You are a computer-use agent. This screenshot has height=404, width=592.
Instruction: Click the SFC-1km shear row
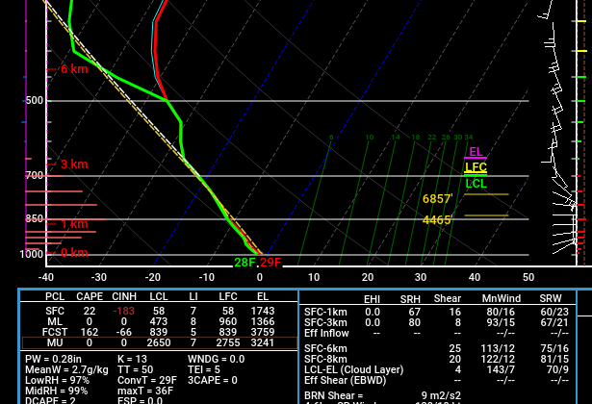click(327, 312)
